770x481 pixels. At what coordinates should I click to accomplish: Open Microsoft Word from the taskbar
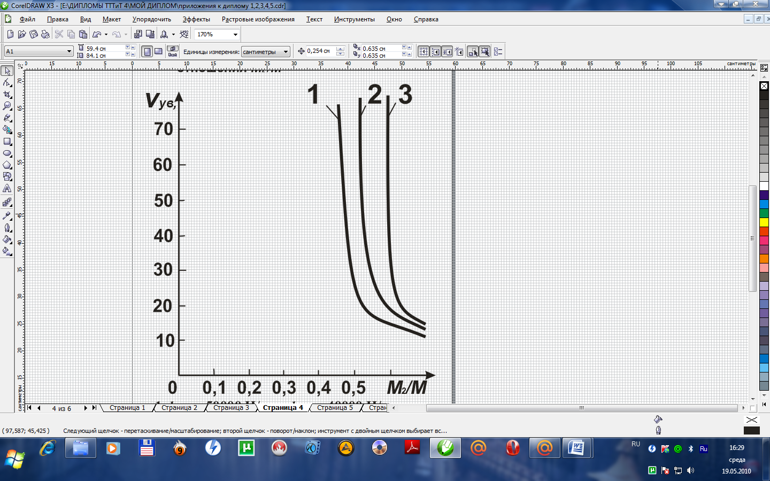[x=576, y=448]
